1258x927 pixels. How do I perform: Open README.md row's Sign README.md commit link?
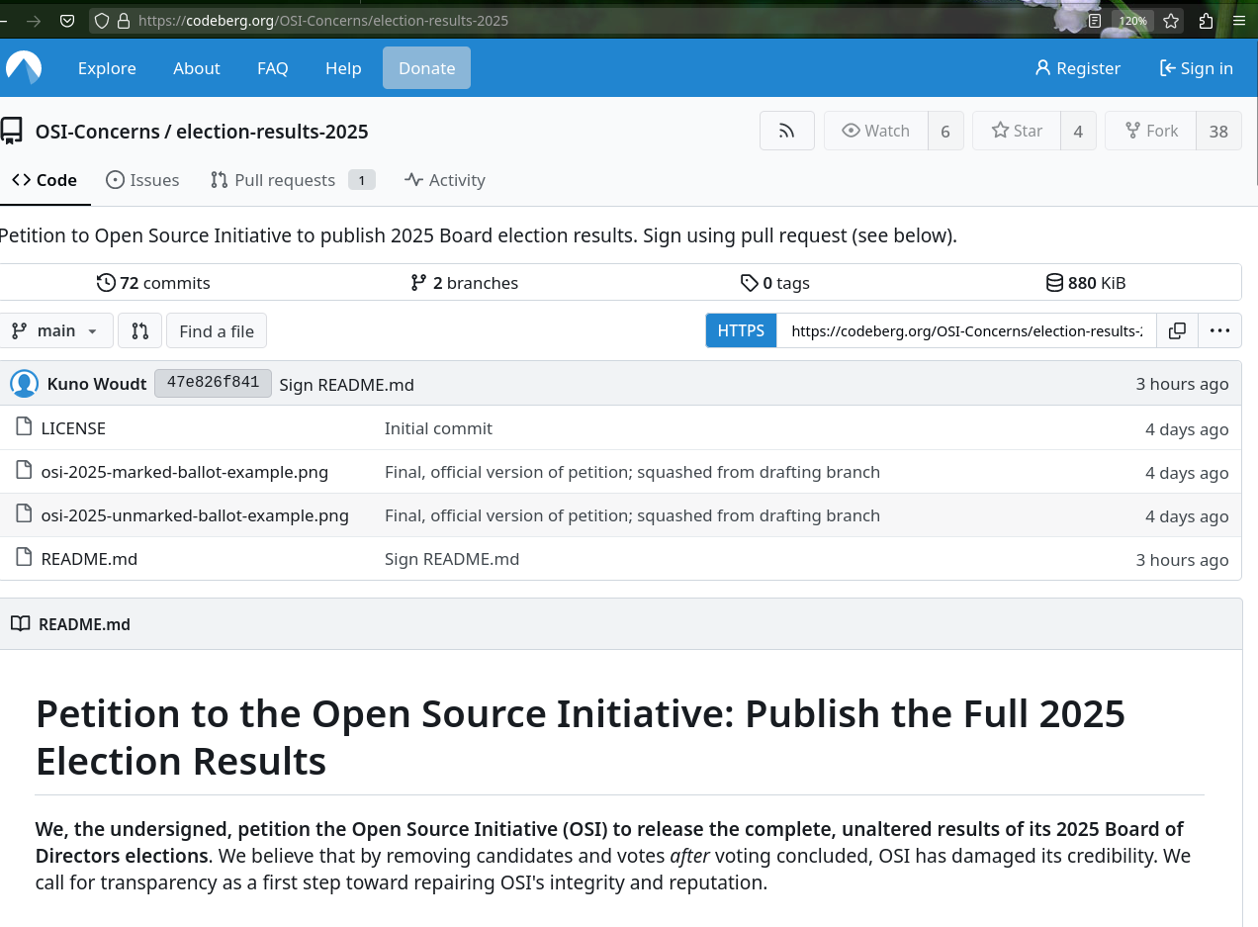click(x=452, y=559)
